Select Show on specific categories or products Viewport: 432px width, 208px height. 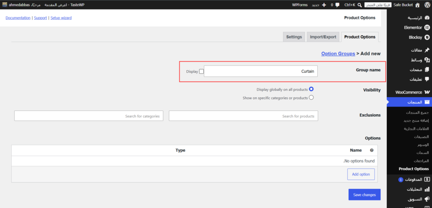tap(311, 98)
